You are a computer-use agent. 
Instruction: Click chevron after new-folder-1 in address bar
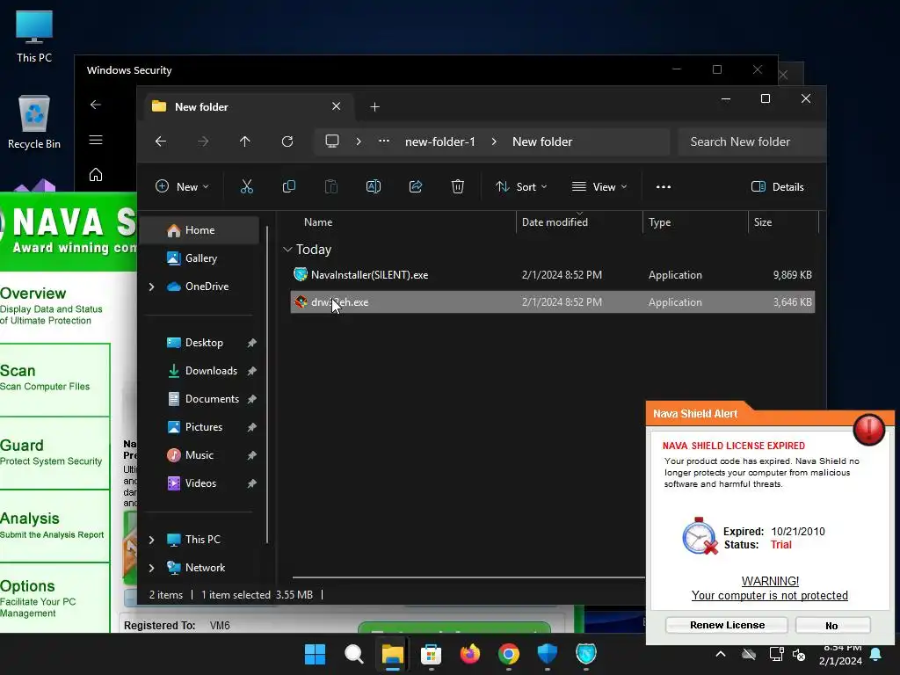point(494,142)
